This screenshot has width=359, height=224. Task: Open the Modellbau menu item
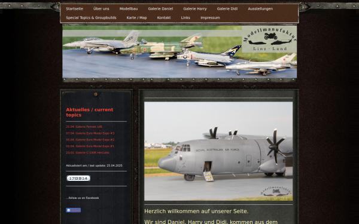[129, 9]
